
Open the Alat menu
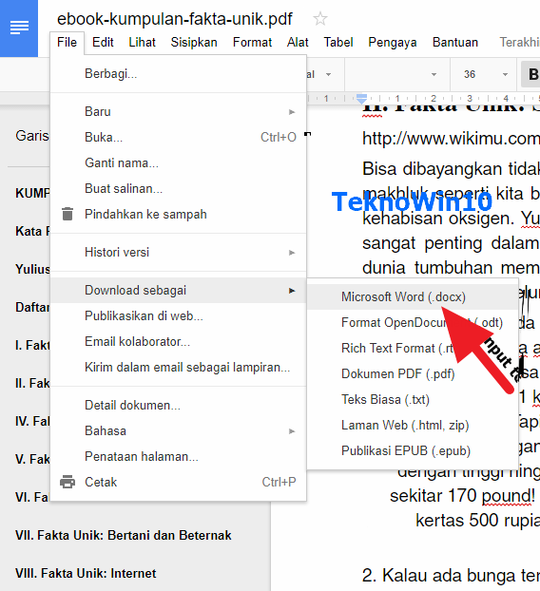pyautogui.click(x=298, y=42)
